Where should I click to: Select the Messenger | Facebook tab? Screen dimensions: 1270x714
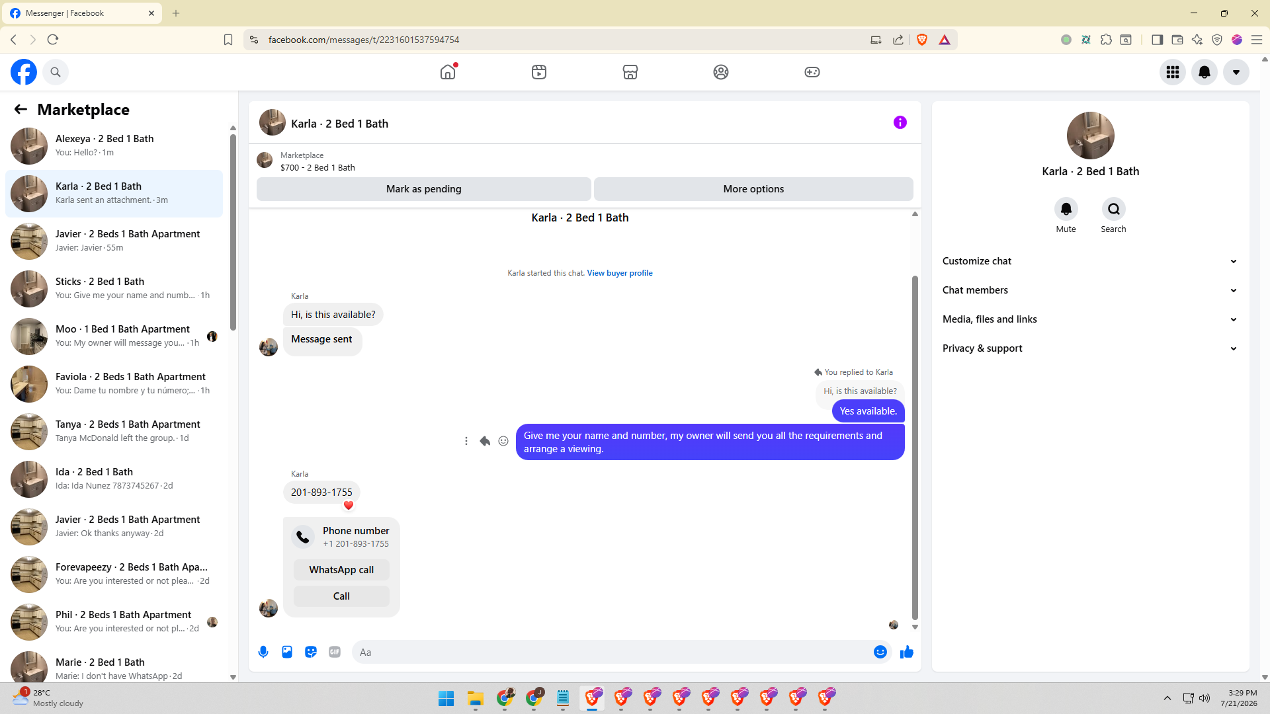point(83,13)
